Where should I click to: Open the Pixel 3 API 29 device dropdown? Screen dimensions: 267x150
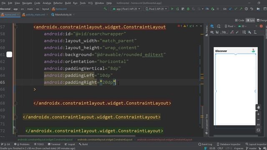click(156, 9)
